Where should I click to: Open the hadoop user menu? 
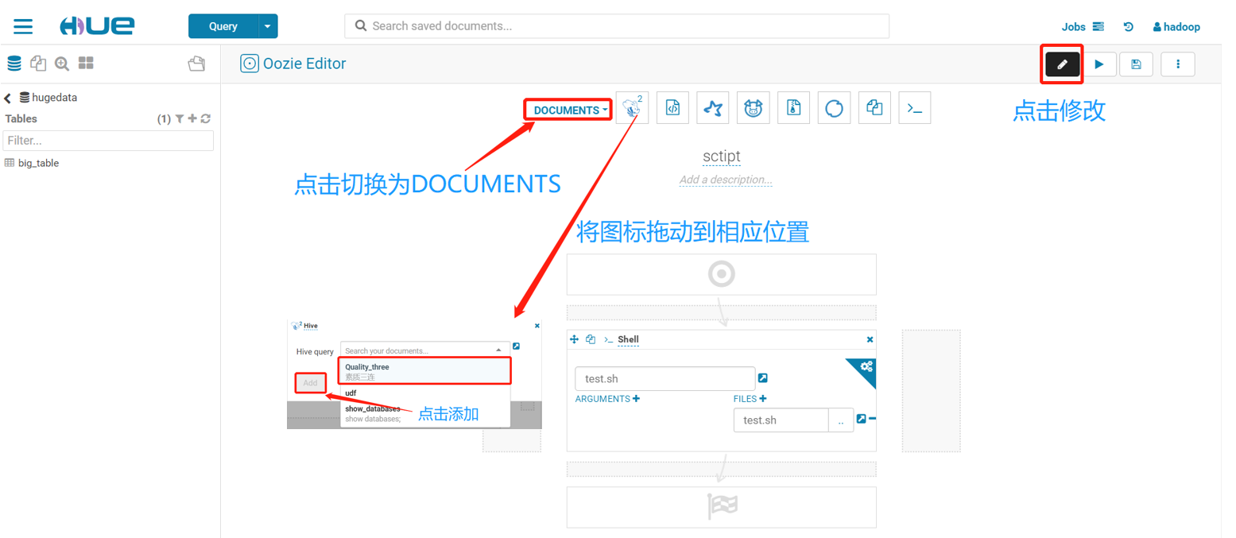pyautogui.click(x=1176, y=27)
